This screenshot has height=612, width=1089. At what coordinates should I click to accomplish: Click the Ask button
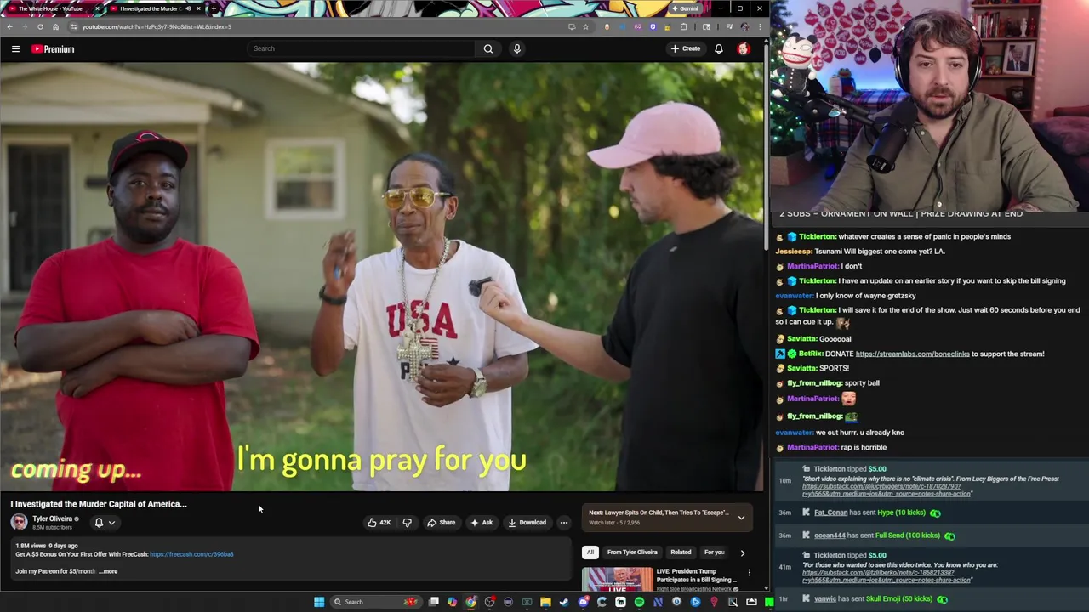click(x=482, y=523)
